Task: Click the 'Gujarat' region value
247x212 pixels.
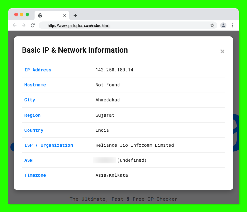Action: point(105,115)
